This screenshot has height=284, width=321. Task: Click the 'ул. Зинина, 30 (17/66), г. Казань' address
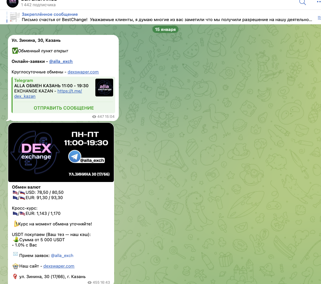[x=52, y=276]
